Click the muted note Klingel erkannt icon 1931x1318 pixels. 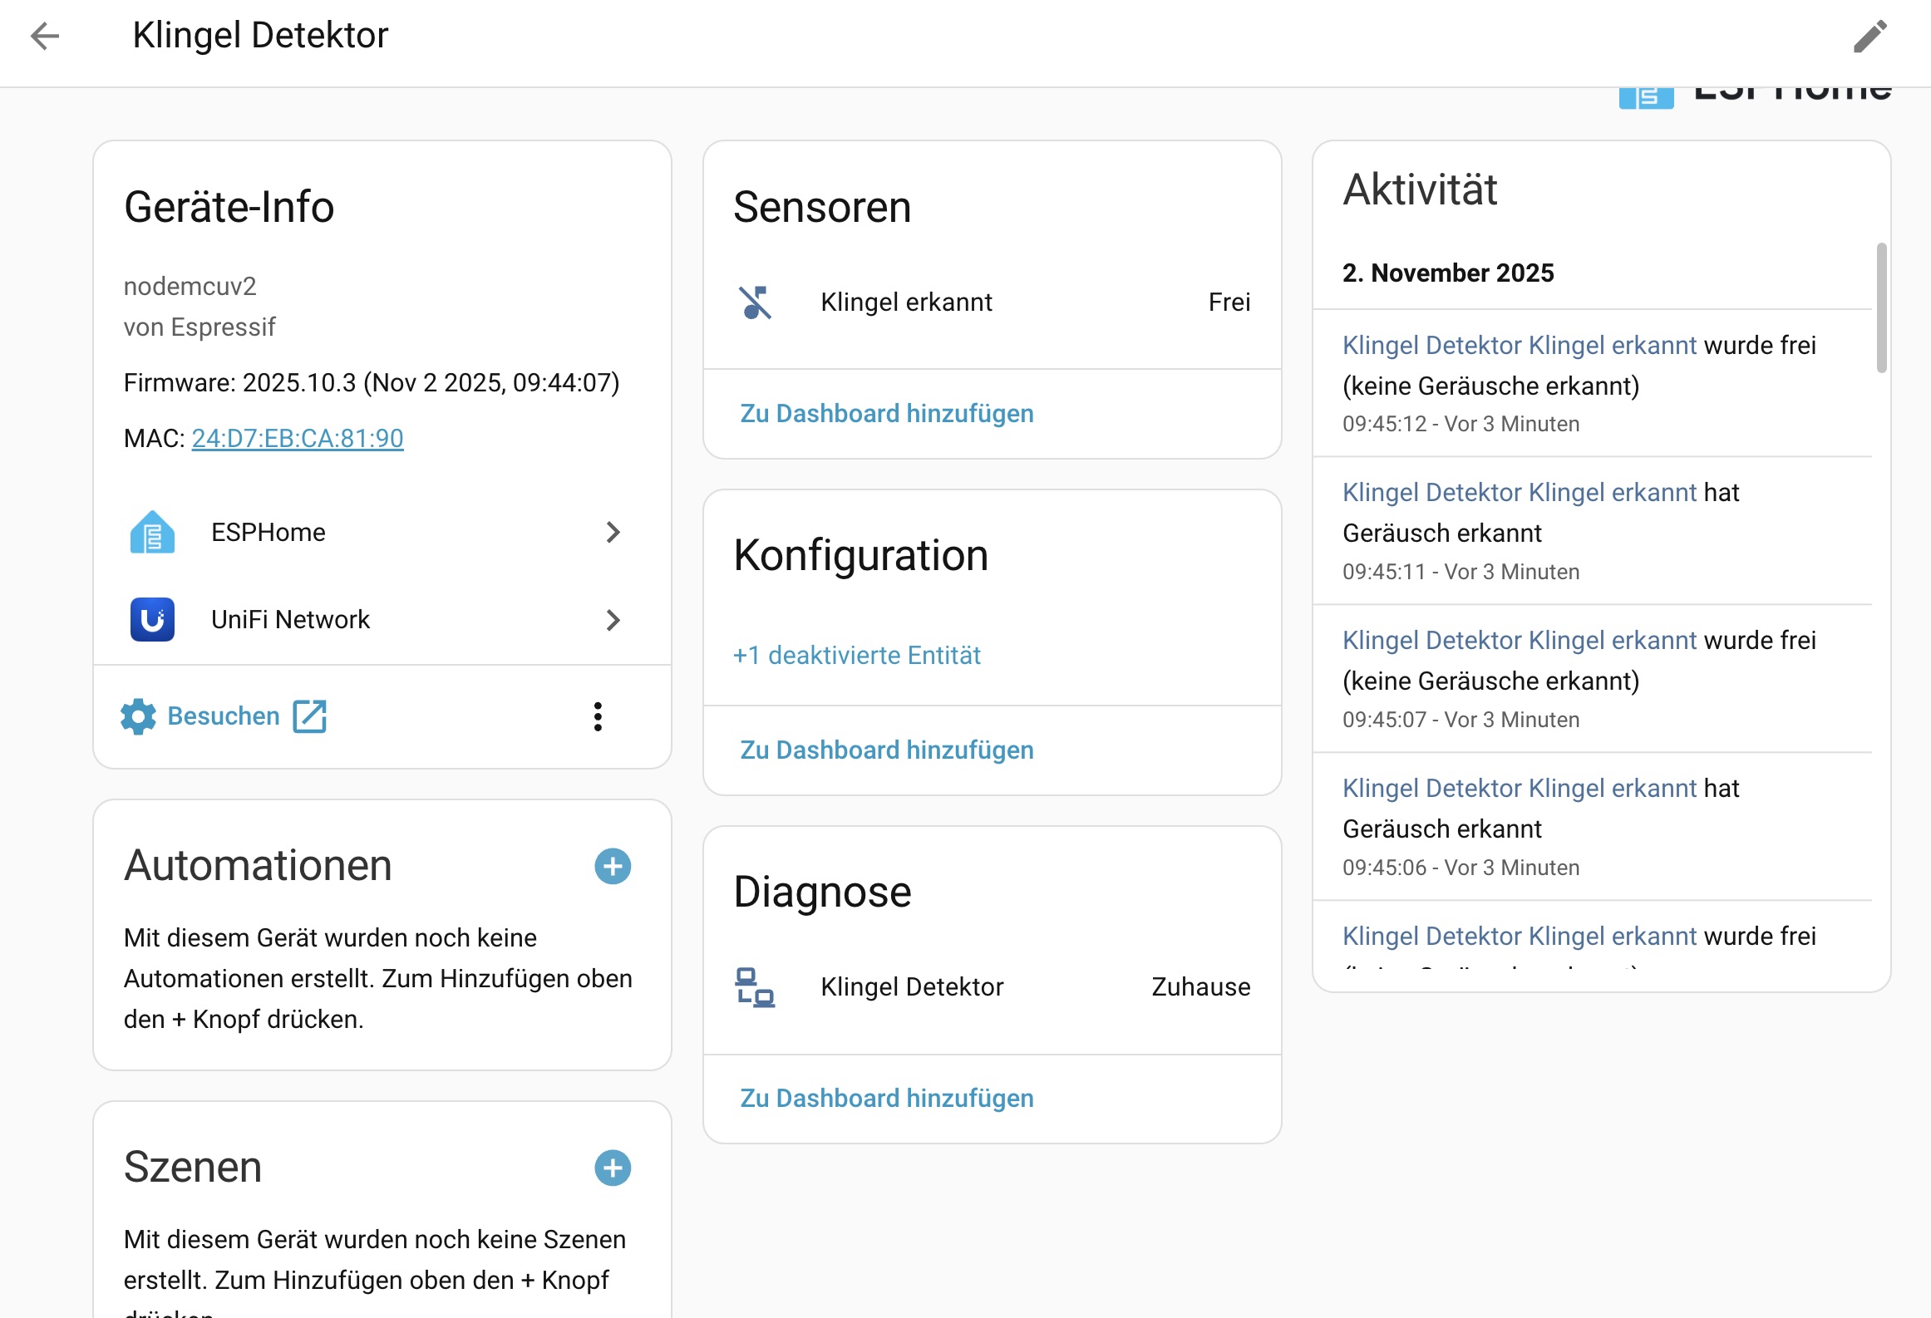[756, 302]
